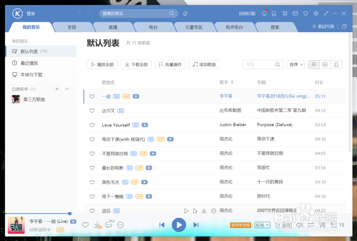Click the overlapping-windows icon beside 歌词写真

tap(344, 26)
